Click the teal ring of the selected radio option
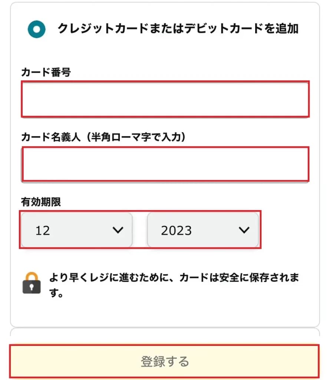The image size is (330, 380). (30, 29)
